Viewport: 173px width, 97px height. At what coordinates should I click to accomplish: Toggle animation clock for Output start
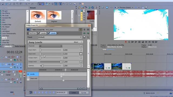click(x=81, y=58)
